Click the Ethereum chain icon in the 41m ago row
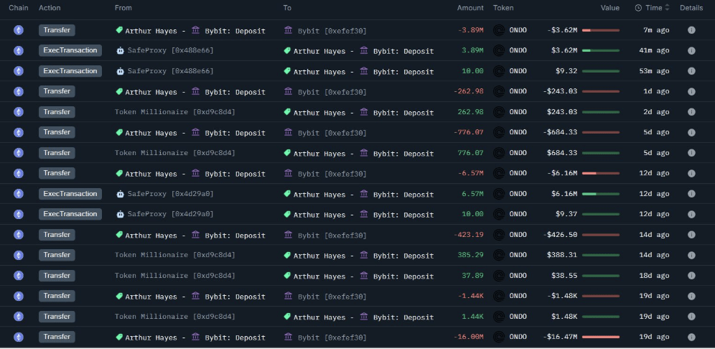Viewport: 715px width, 349px height. [x=19, y=51]
